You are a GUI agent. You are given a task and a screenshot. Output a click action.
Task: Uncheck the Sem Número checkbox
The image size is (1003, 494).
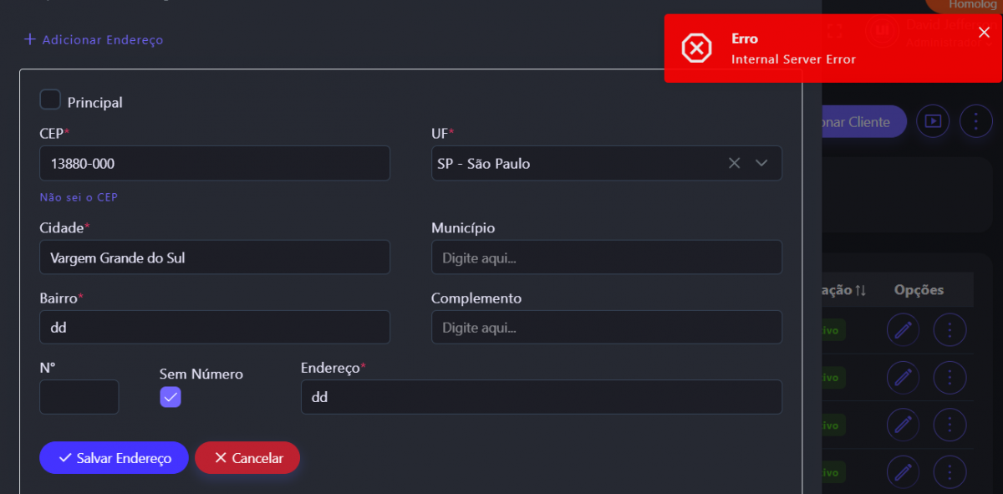171,397
